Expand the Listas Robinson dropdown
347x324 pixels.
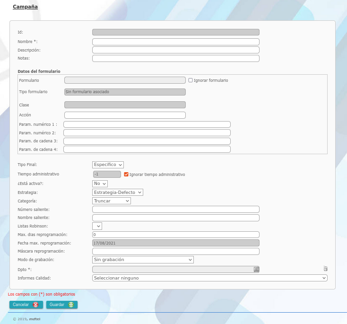pos(97,226)
